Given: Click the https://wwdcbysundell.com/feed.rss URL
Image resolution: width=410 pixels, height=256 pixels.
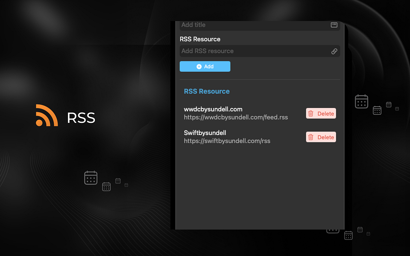Looking at the screenshot, I should (236, 117).
